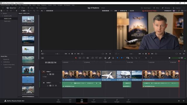This screenshot has width=187, height=105.
Task: Switch to the Color page
Action: tap(105, 101)
